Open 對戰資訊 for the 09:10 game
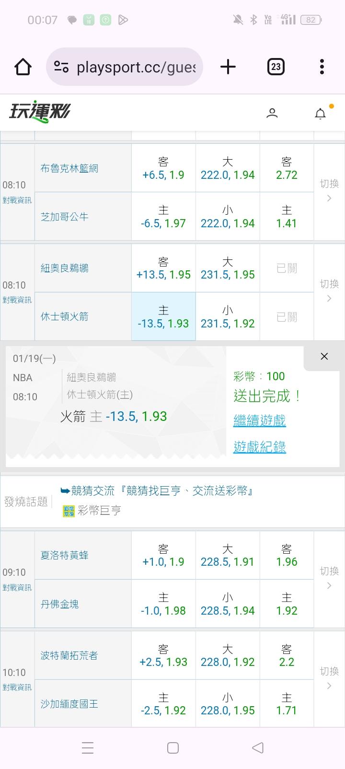Viewport: 345px width, 769px height. [17, 587]
